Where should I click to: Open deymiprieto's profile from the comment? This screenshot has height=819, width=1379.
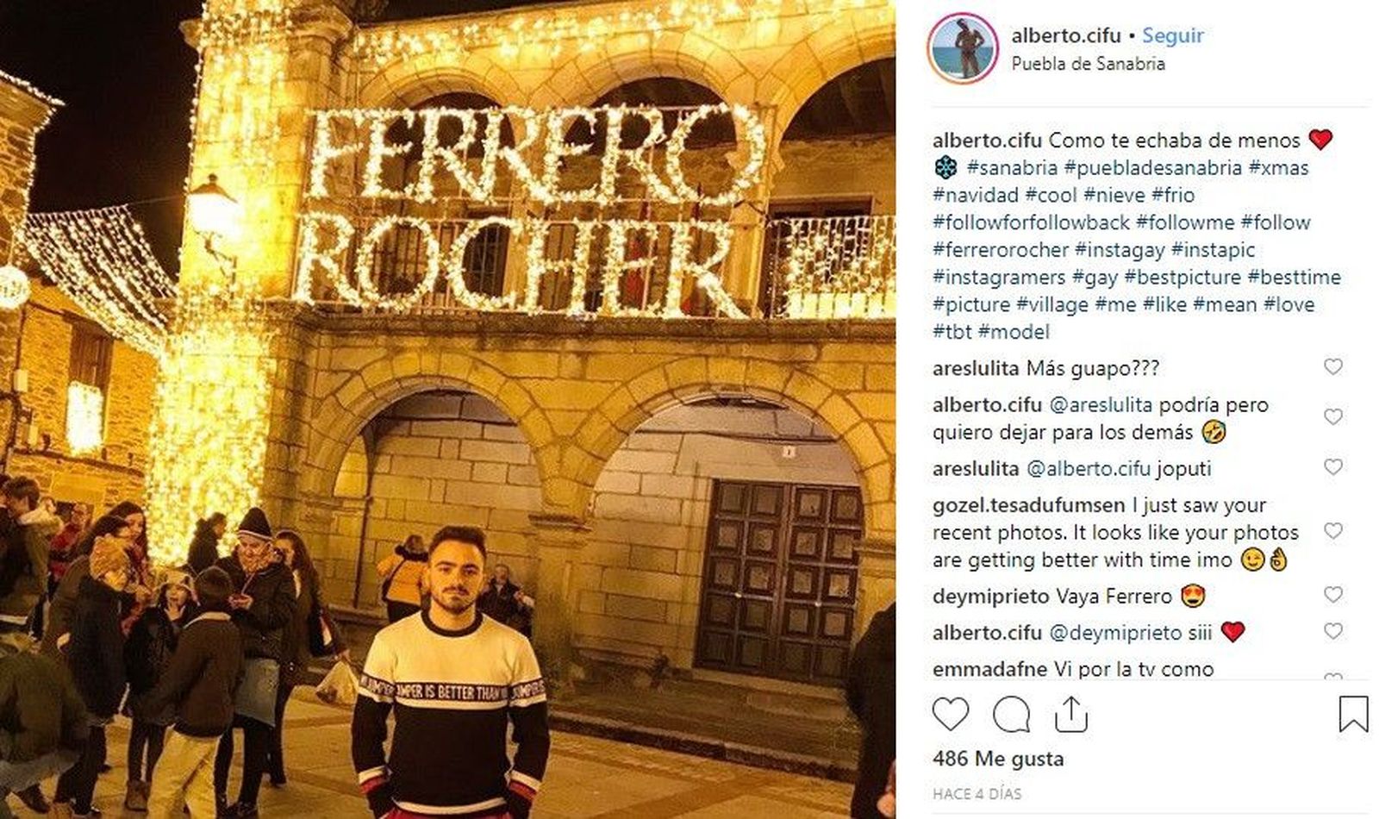tap(991, 597)
